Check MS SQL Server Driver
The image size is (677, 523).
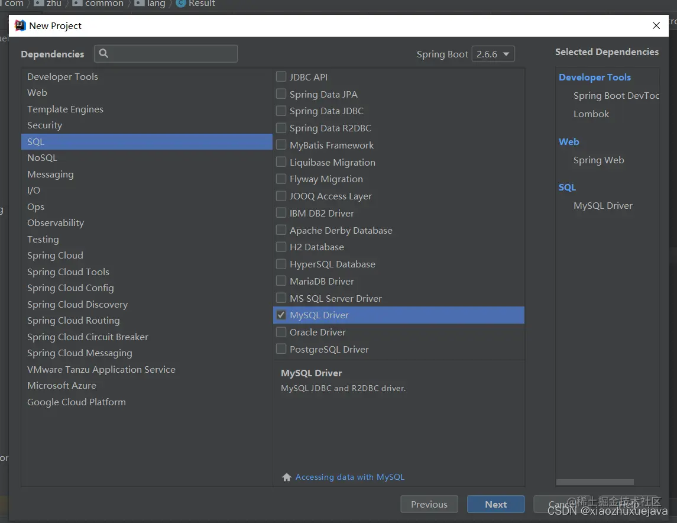click(x=281, y=298)
